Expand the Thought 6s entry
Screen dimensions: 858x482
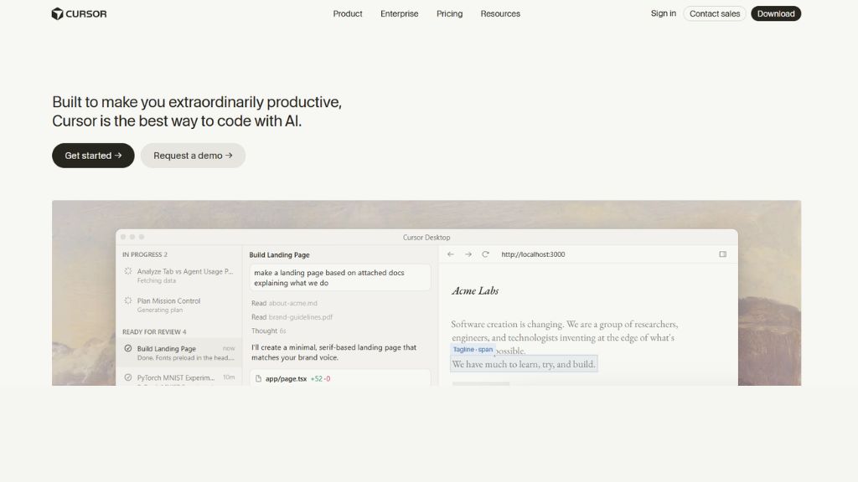tap(269, 331)
